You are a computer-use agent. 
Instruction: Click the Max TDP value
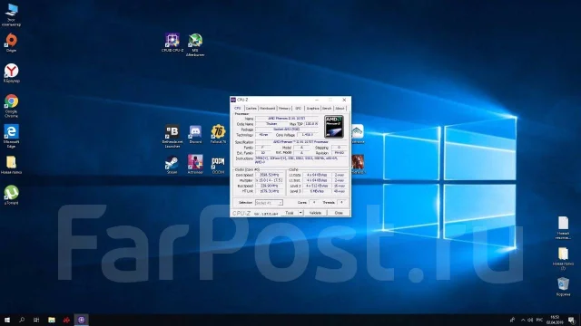coord(311,124)
